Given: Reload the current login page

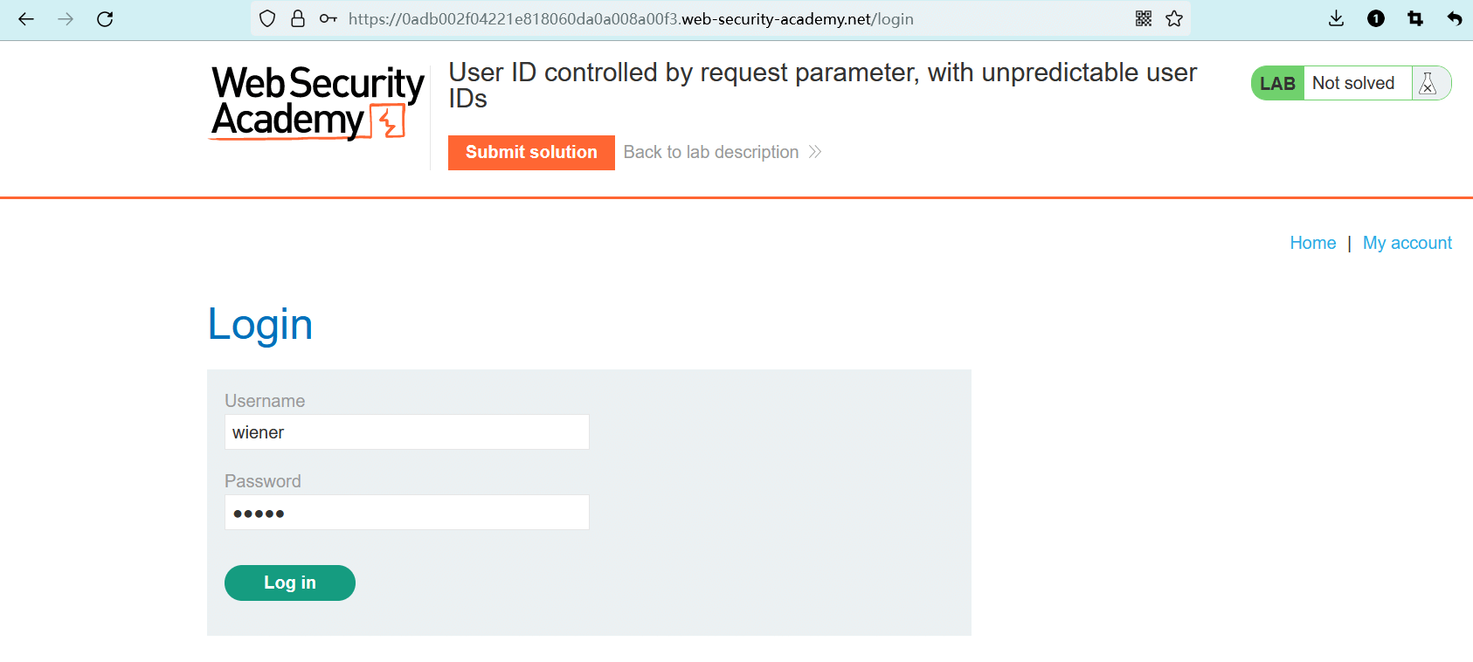Looking at the screenshot, I should tap(105, 19).
